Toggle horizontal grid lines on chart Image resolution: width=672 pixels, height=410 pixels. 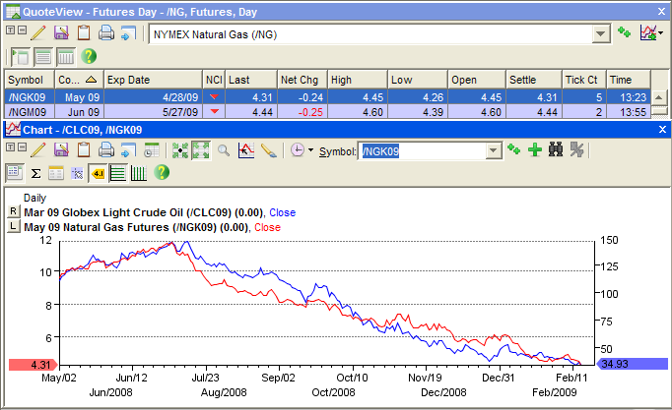118,174
